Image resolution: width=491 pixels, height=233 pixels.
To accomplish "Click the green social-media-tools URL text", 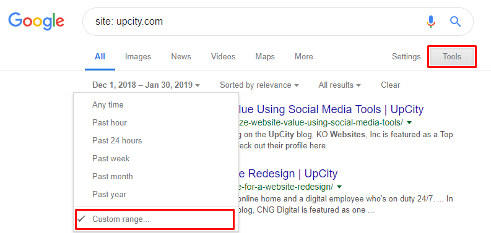I will point(321,123).
